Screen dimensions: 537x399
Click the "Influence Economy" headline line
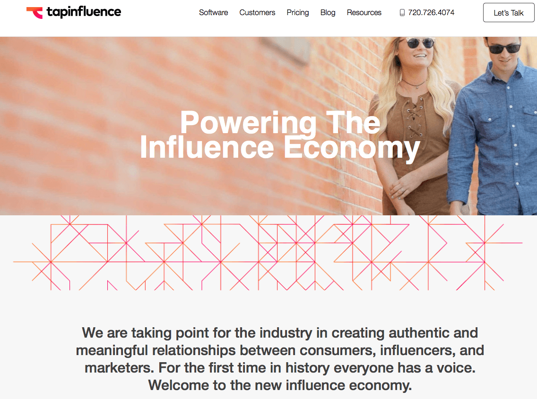click(280, 147)
